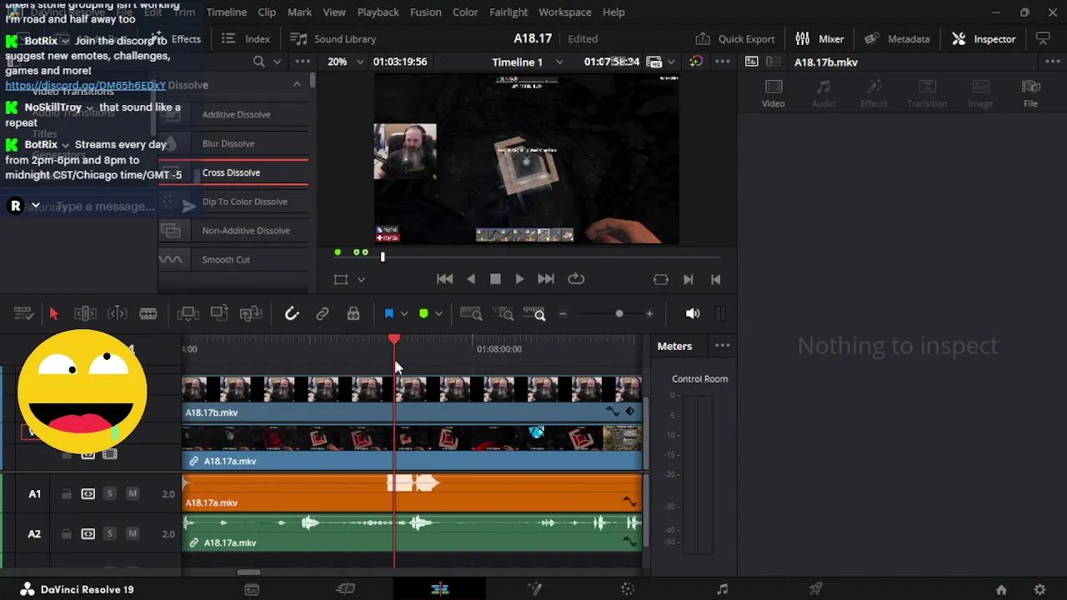Open the Color page icon

click(628, 589)
